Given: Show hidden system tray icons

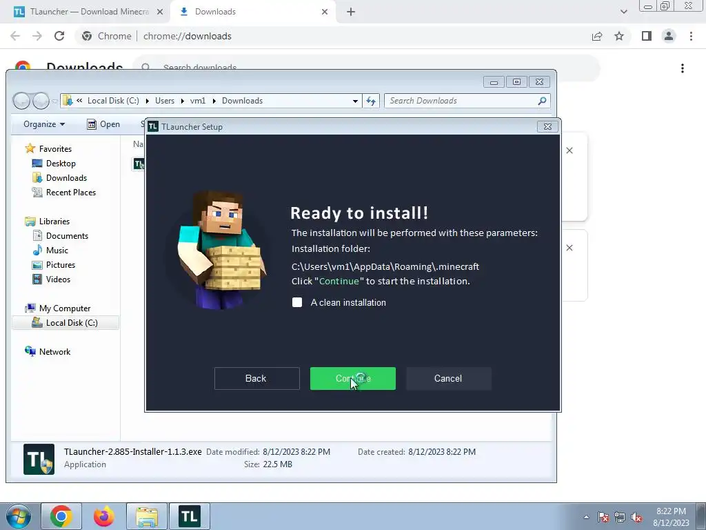Looking at the screenshot, I should (586, 517).
